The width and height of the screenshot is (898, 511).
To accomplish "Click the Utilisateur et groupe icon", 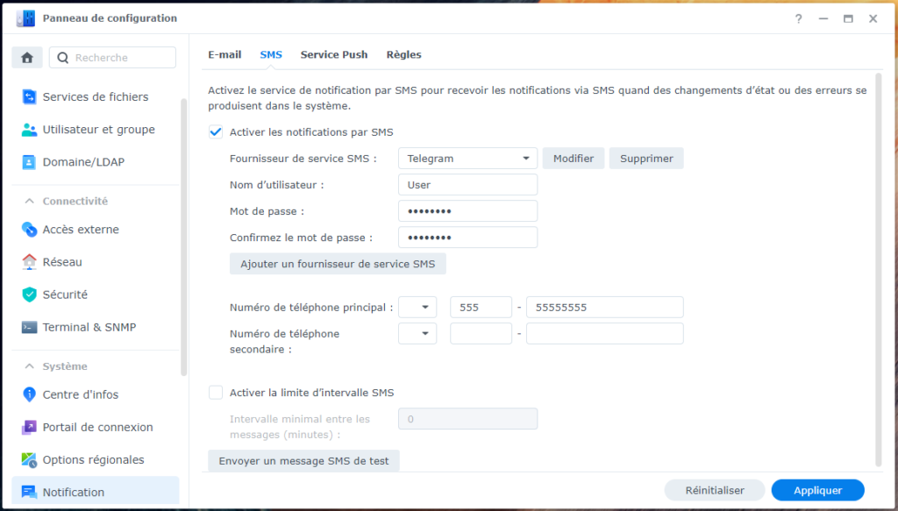I will 29,130.
